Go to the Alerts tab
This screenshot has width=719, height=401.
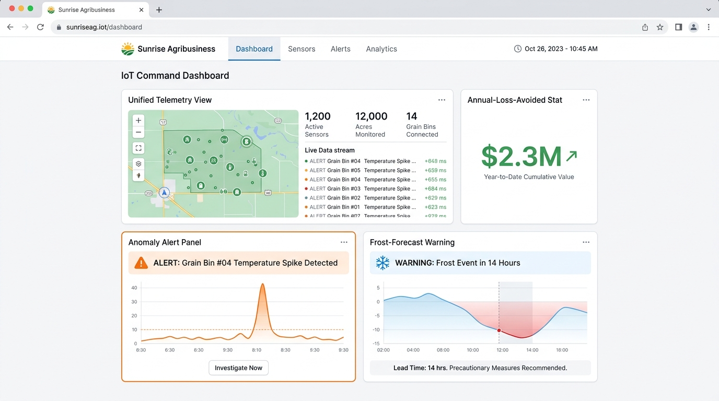pos(340,49)
